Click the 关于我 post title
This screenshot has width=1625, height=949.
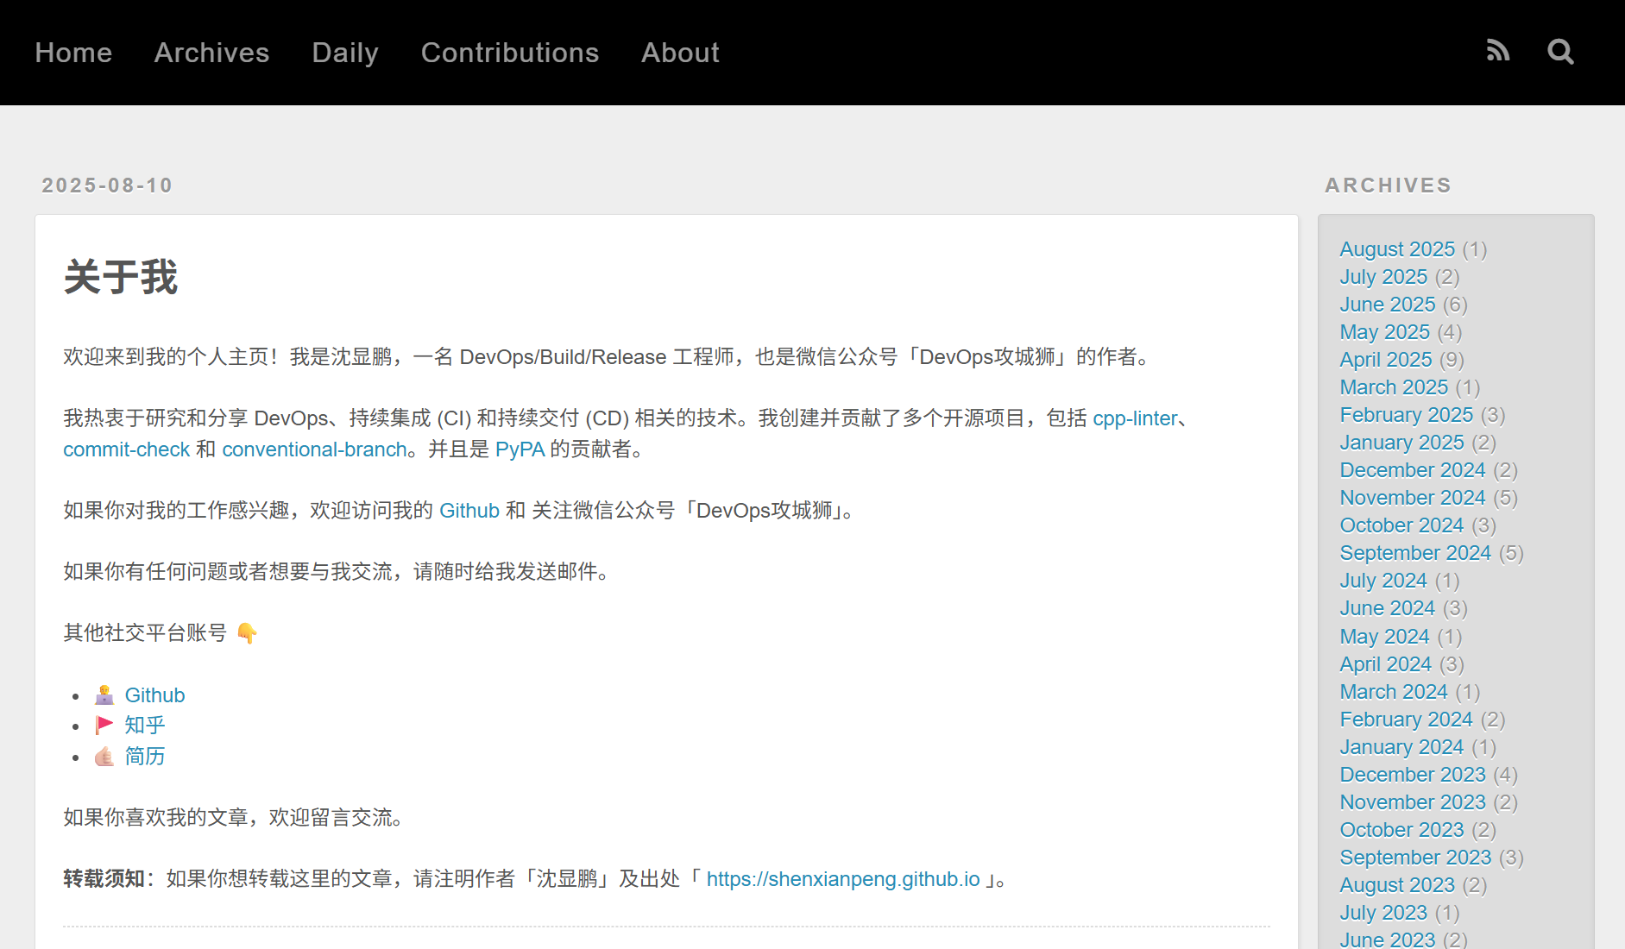pos(120,278)
